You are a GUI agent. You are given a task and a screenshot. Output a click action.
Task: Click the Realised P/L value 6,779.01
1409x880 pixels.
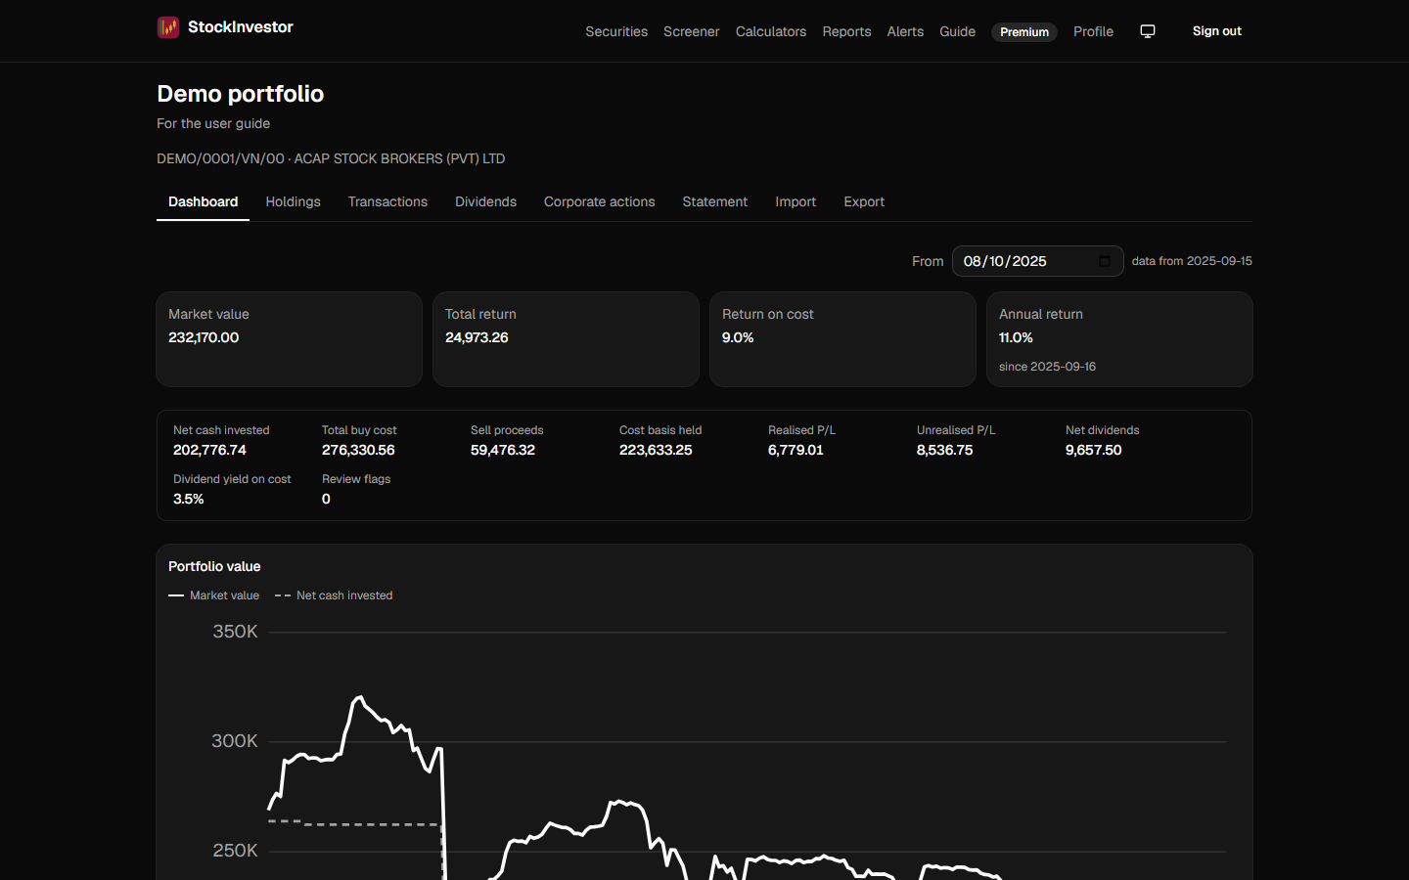pyautogui.click(x=795, y=450)
